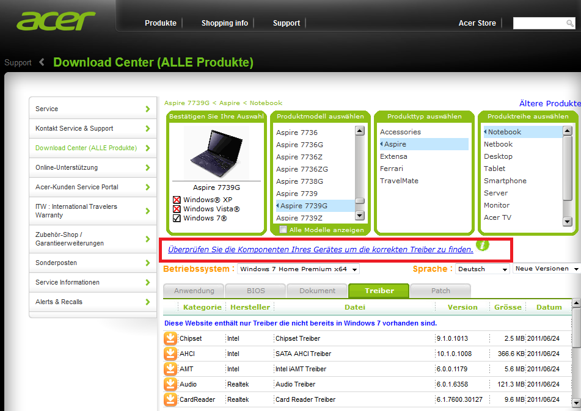Image resolution: width=581 pixels, height=411 pixels.
Task: Sort by Datum column header
Action: tap(549, 307)
